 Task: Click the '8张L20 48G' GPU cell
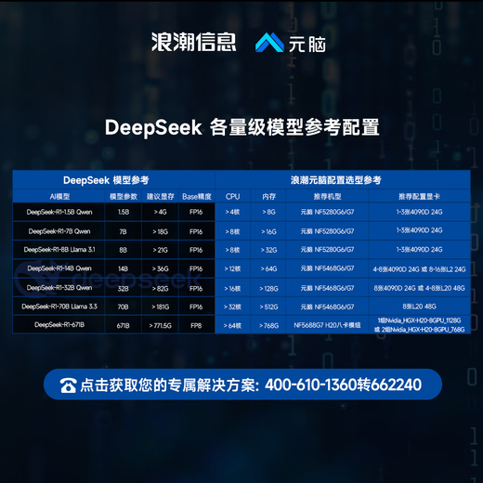click(x=419, y=307)
